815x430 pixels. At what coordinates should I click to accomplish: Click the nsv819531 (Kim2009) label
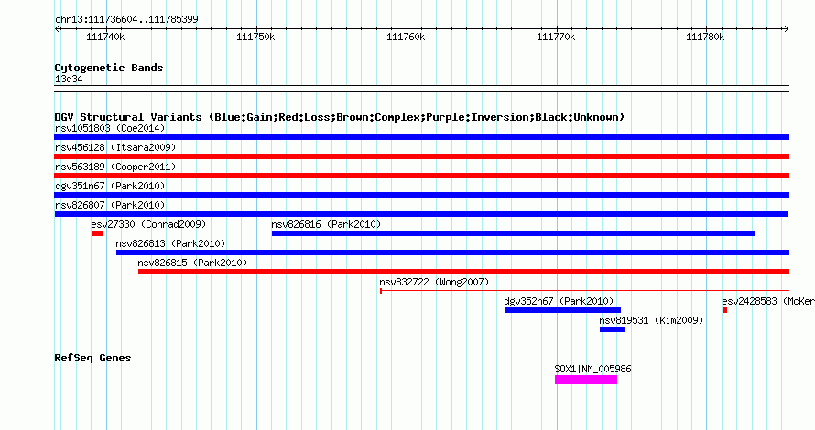651,320
